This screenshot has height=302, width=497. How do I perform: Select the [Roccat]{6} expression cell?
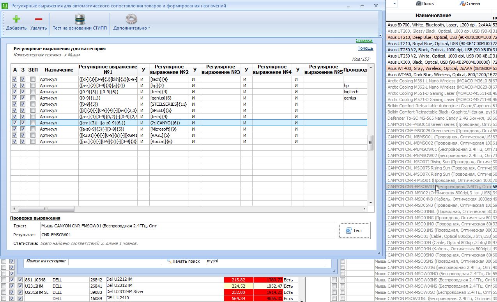[x=169, y=141]
